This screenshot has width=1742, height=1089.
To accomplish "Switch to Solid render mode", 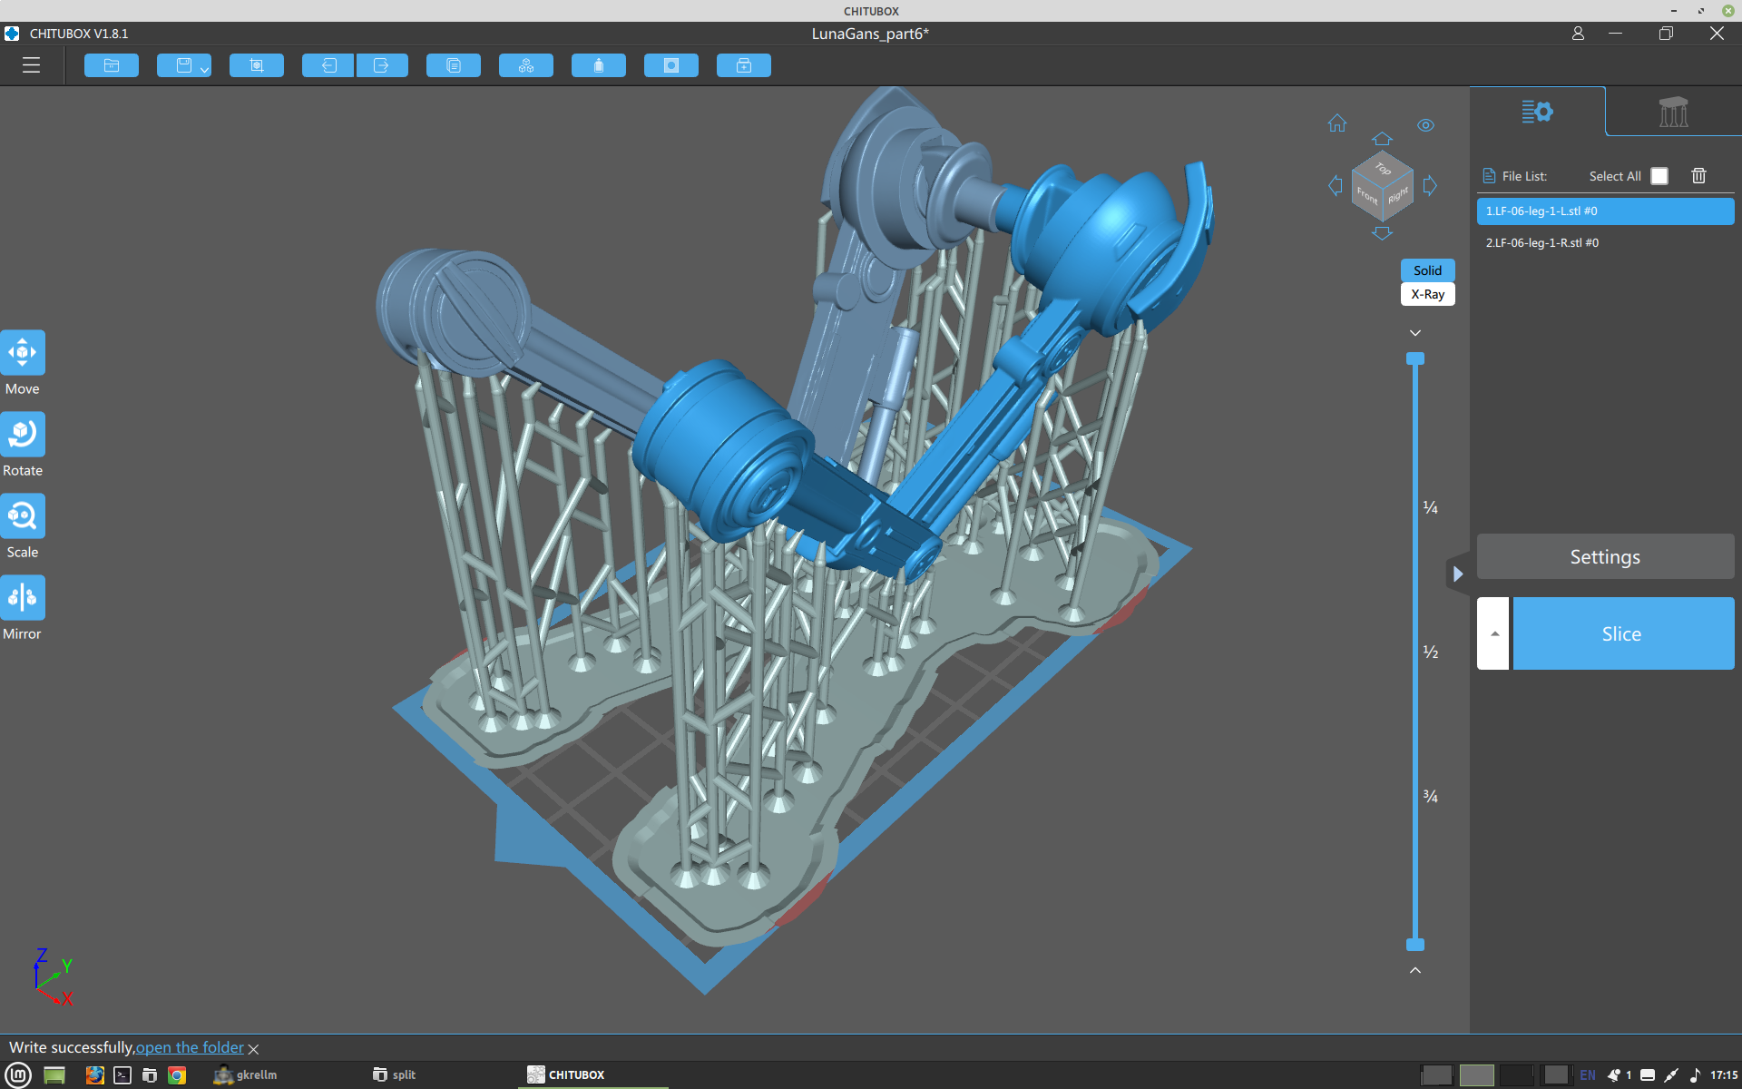I will (1427, 270).
